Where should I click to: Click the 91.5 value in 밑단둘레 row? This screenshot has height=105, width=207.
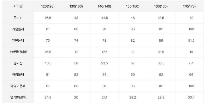click(x=191, y=40)
